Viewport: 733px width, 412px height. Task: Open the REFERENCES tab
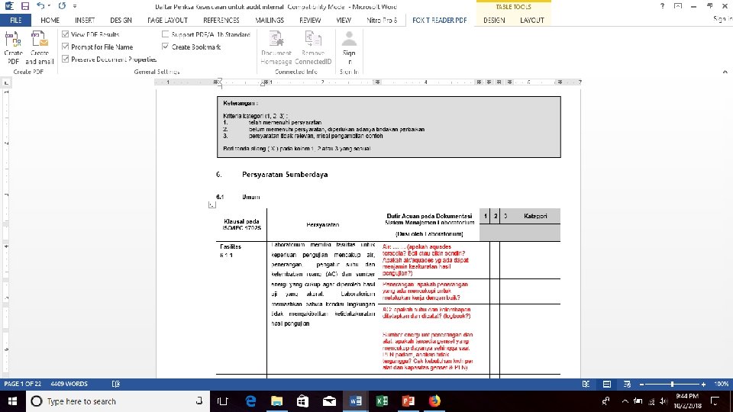pos(221,20)
